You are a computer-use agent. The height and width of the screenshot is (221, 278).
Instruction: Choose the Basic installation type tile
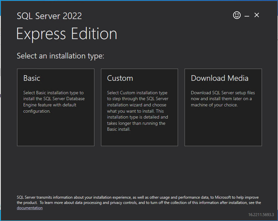(56, 107)
